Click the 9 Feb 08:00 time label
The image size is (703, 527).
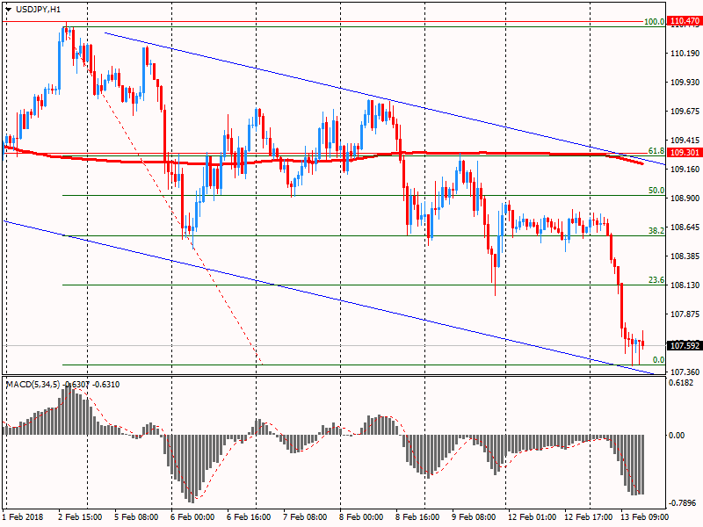coord(474,516)
